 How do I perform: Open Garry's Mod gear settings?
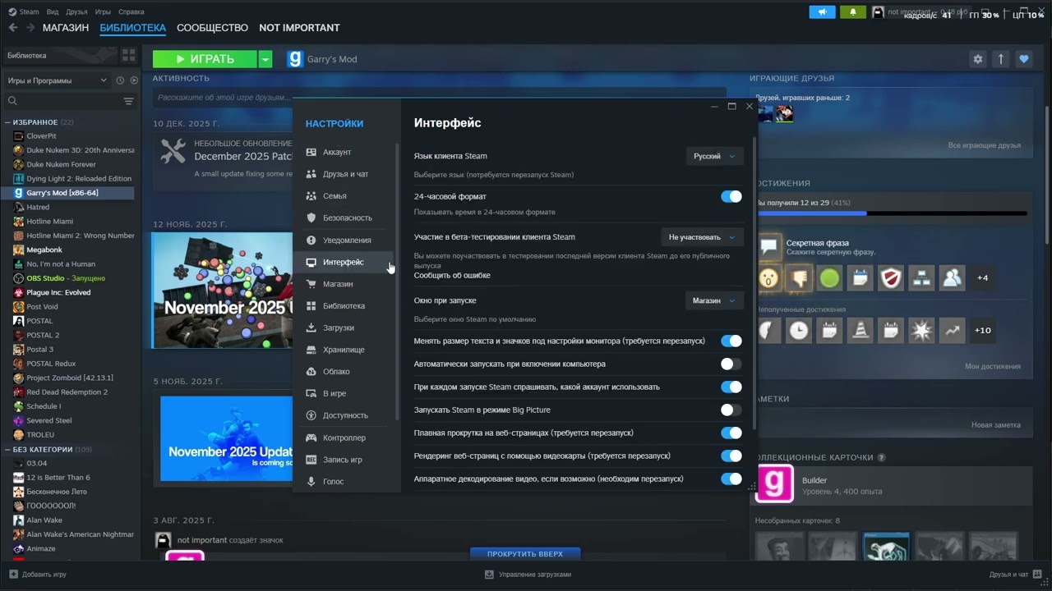pyautogui.click(x=977, y=59)
